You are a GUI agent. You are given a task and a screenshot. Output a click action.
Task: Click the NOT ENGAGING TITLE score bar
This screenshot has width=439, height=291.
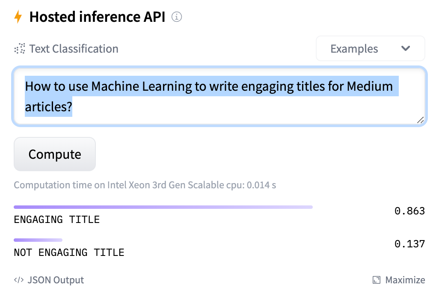click(x=38, y=240)
